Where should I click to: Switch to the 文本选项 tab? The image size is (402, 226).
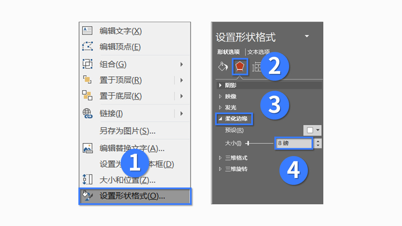coord(259,52)
